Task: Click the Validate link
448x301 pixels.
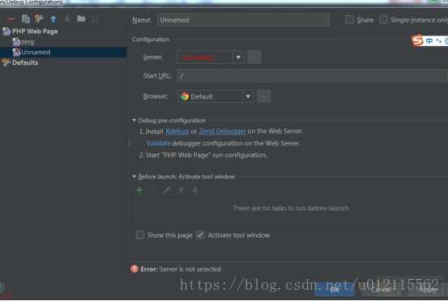Action: (x=158, y=143)
